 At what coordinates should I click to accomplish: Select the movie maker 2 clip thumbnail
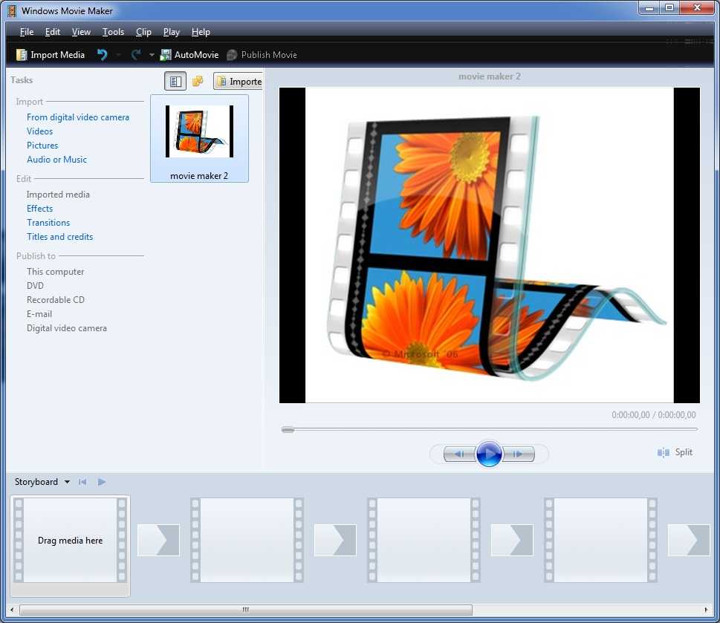(x=199, y=138)
